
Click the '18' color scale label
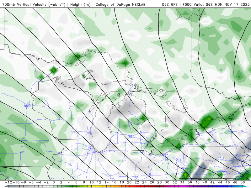(122, 182)
